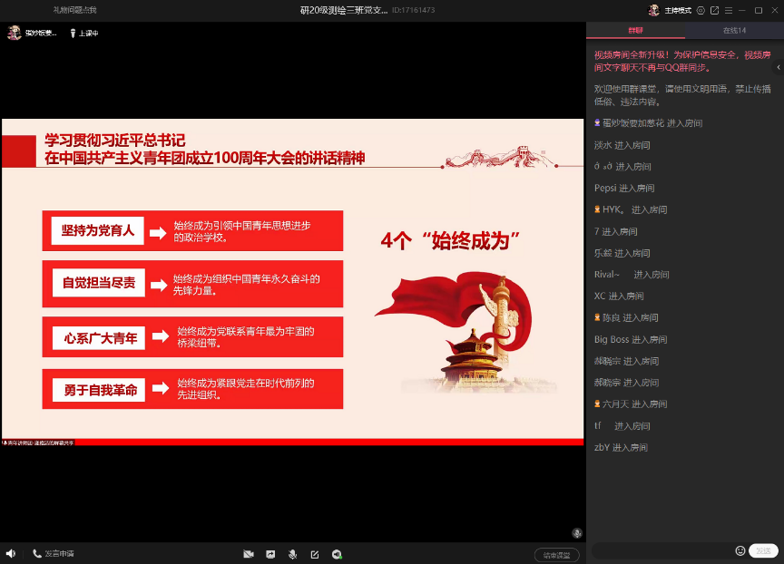The image size is (784, 564).
Task: Click the speaker sound icon beside edit icon
Action: (337, 554)
